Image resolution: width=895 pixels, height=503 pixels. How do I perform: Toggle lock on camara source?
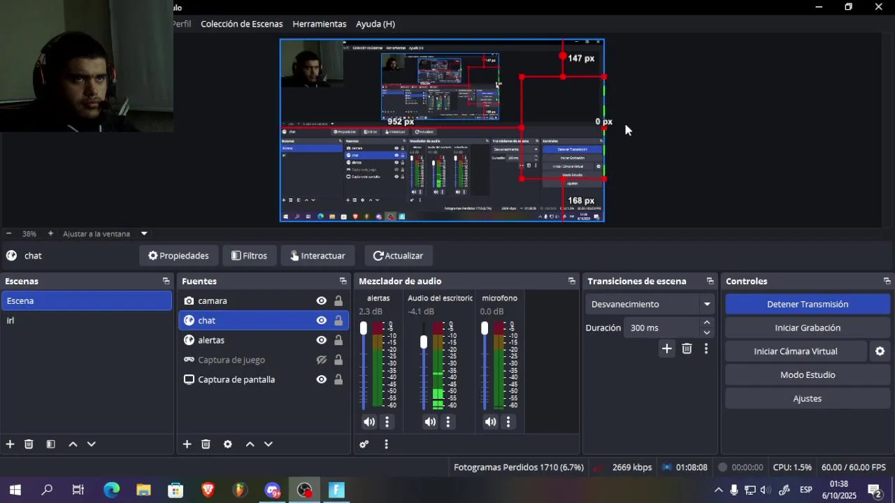point(338,300)
